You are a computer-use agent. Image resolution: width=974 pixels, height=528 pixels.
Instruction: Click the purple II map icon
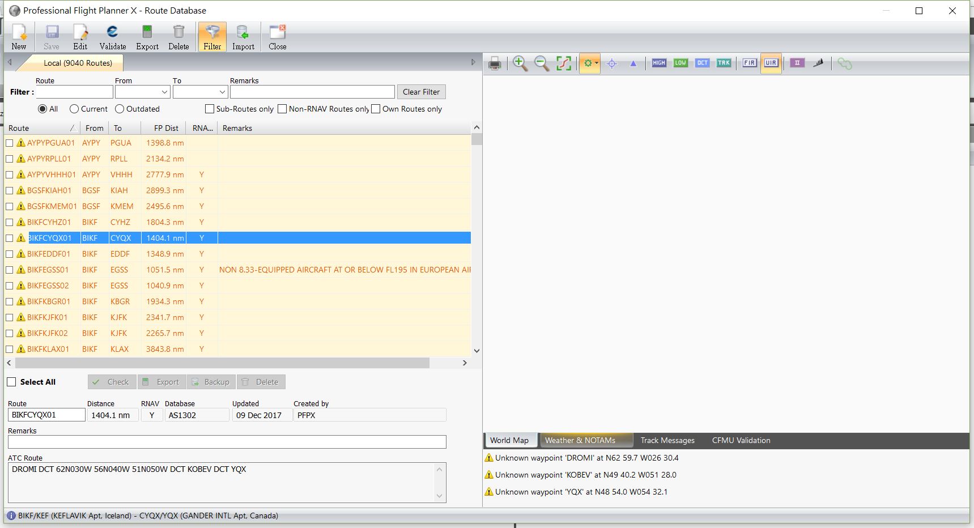[x=797, y=63]
